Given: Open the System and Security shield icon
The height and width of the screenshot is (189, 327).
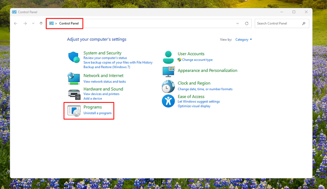Looking at the screenshot, I should (74, 57).
